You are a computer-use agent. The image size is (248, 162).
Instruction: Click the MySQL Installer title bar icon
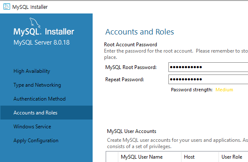tap(6, 7)
